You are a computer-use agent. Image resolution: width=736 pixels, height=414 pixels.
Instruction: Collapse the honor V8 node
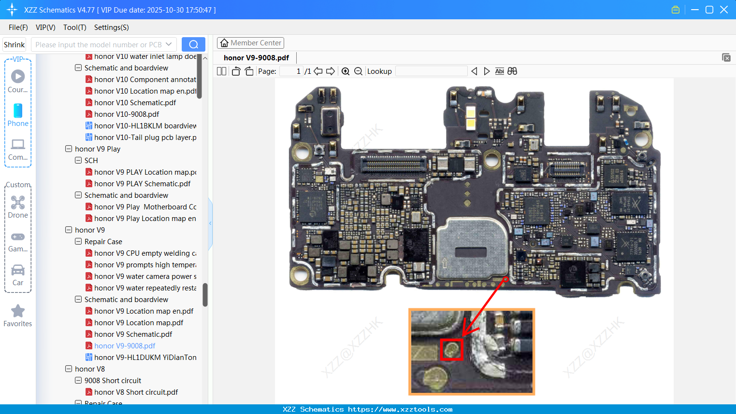[x=69, y=369]
